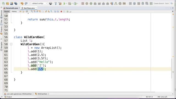Close the GenericsEx.java tab
This screenshot has height=99, width=176.
click(19, 8)
